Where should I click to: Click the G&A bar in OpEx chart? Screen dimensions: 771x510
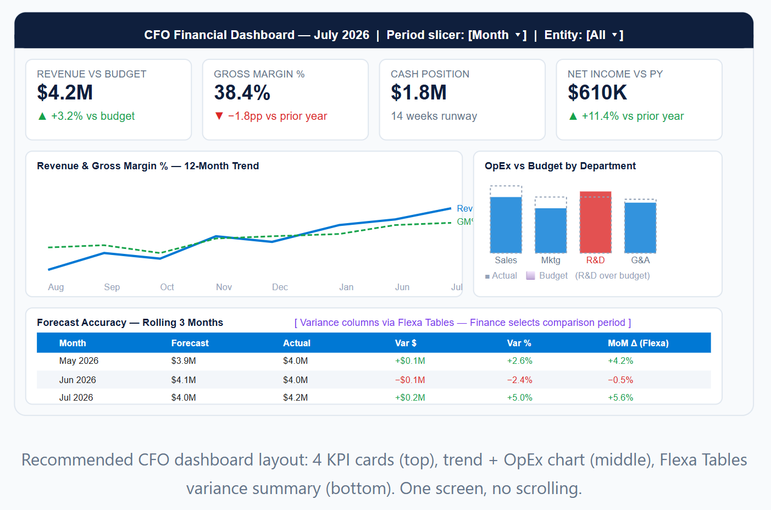[640, 228]
